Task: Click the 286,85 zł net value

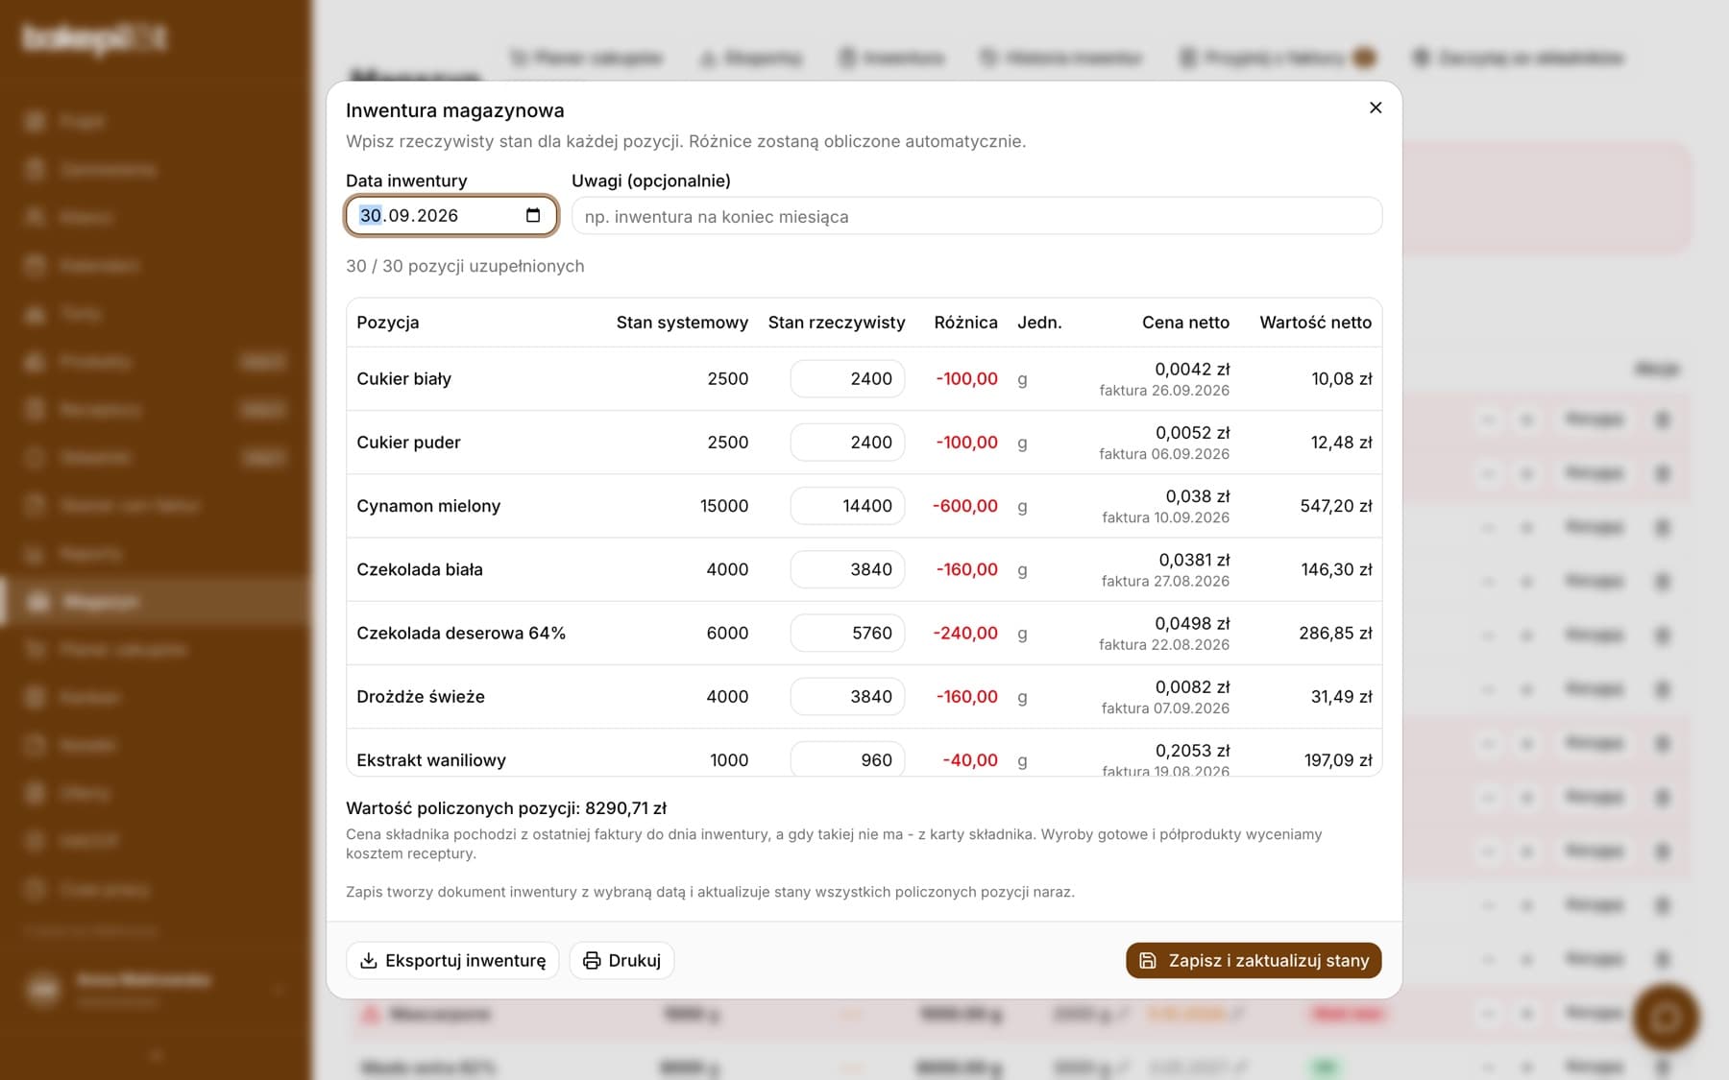Action: [x=1335, y=633]
